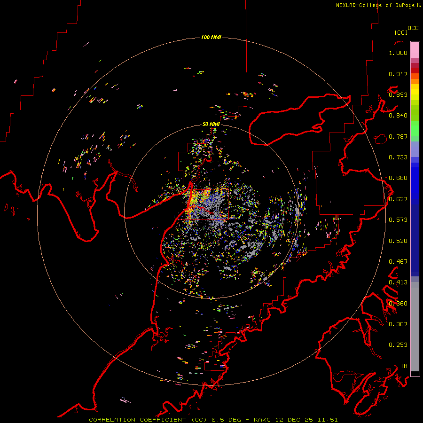The image size is (423, 423).
Task: Click the 0.360 scale label
Action: [x=398, y=304]
